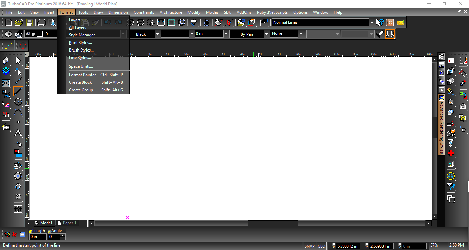Screen dimensions: 469x250
Task: Save the drawing with the floppy icon
Action: point(30,23)
